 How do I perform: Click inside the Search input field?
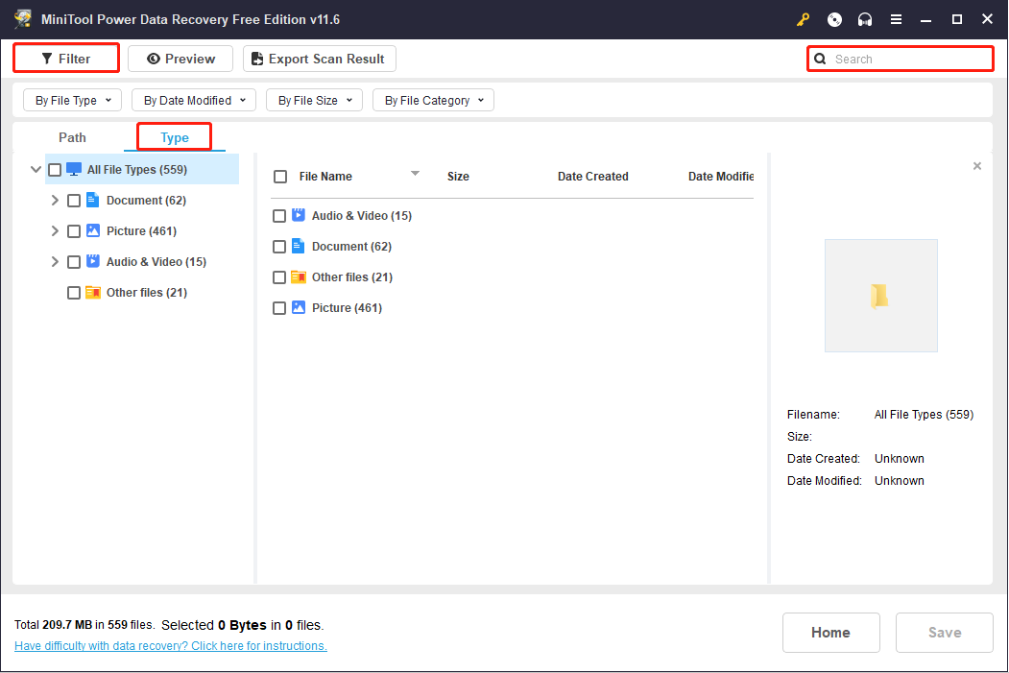click(907, 59)
